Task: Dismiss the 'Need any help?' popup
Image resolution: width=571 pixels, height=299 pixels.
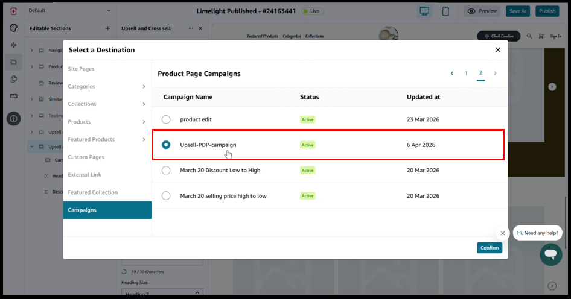Action: [x=503, y=233]
